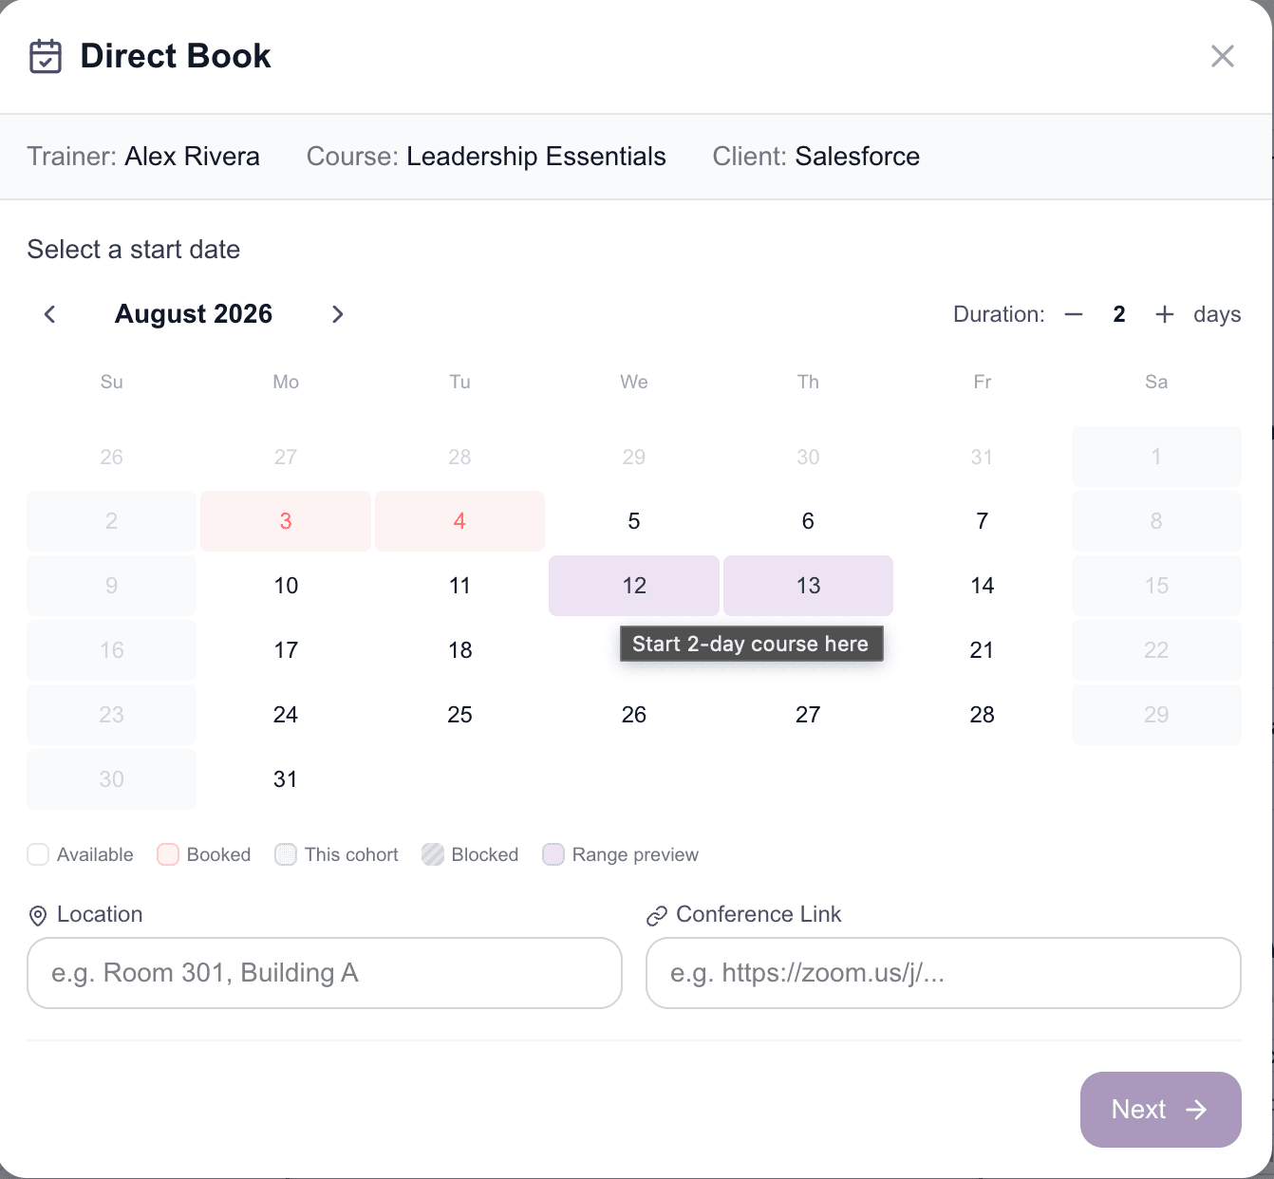The image size is (1274, 1179).
Task: Pick August 11 on the calendar
Action: (460, 586)
